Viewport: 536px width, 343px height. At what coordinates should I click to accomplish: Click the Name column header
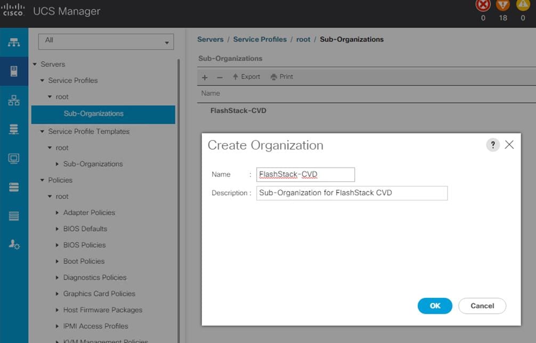(x=210, y=94)
